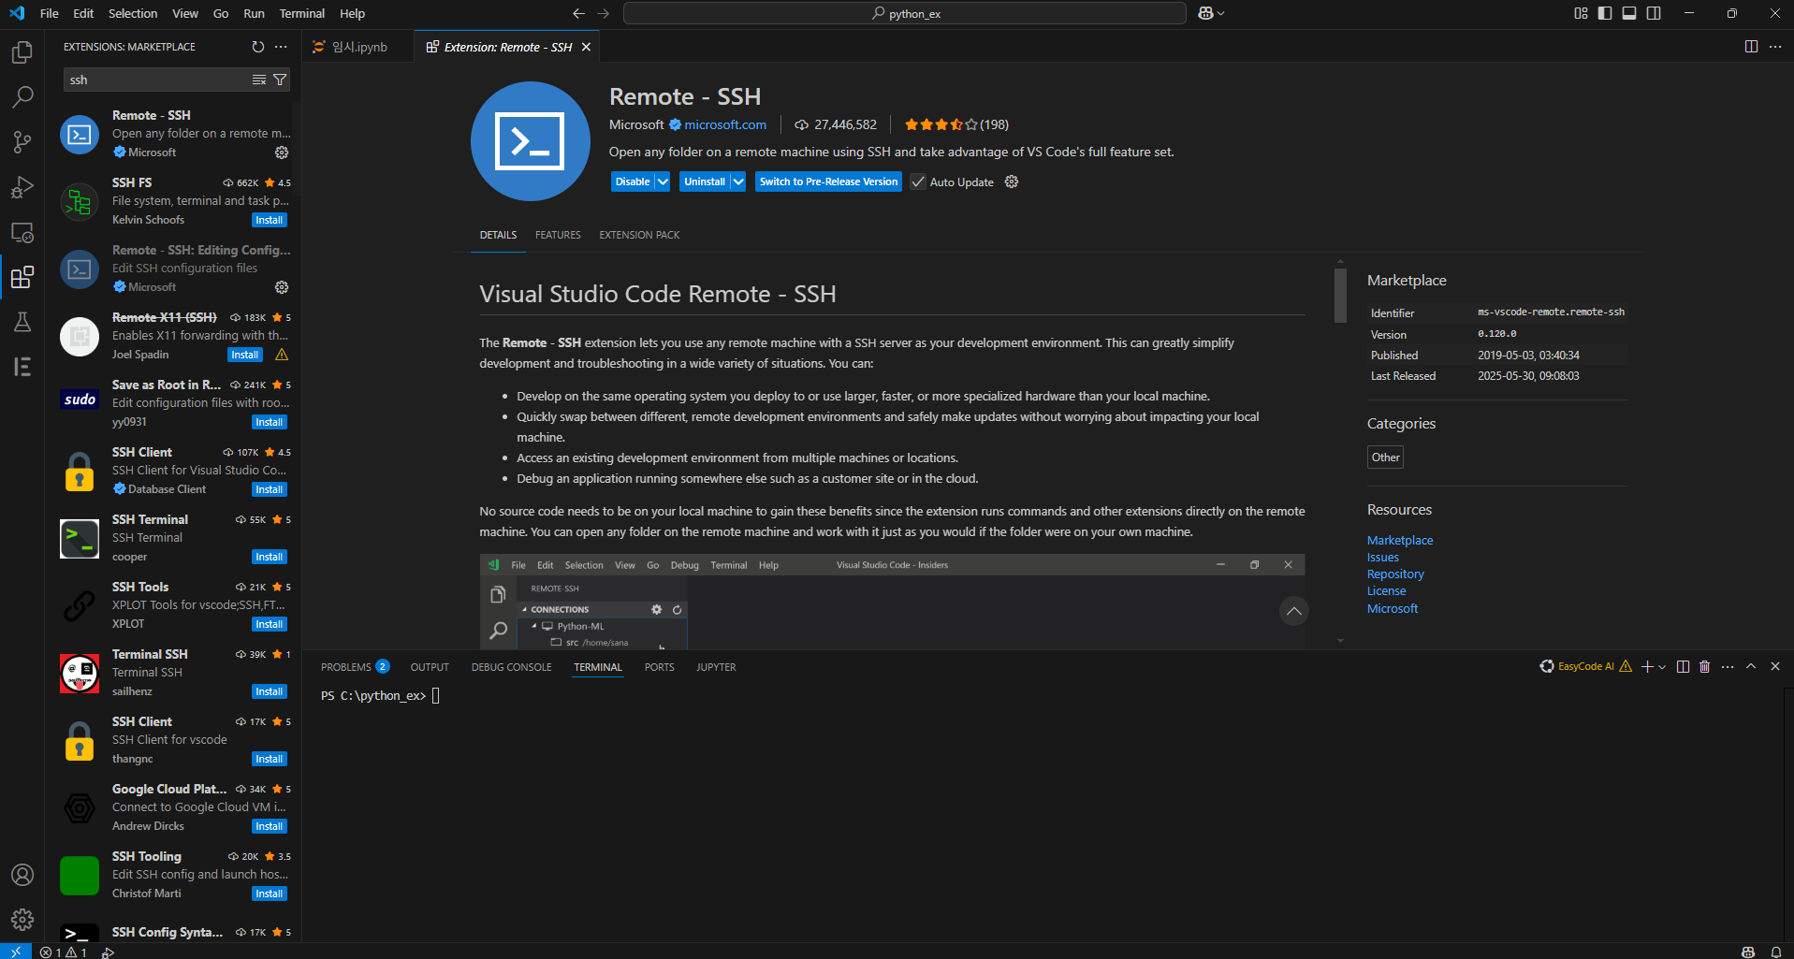Image resolution: width=1794 pixels, height=959 pixels.
Task: Open the File menu
Action: pos(50,13)
